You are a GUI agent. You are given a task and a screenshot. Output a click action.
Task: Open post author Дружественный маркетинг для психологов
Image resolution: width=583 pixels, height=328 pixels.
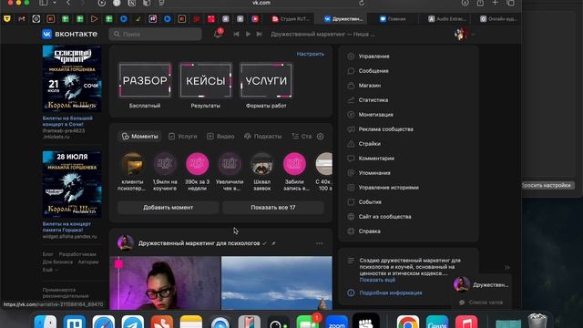(199, 243)
